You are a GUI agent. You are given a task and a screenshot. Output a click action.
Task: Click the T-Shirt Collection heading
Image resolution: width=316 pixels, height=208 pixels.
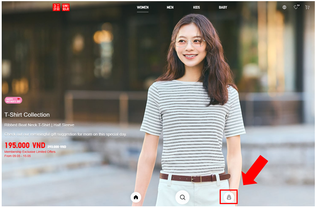pos(27,115)
